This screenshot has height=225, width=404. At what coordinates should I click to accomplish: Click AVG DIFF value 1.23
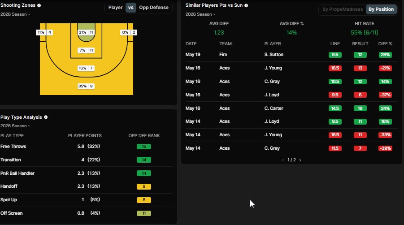point(219,33)
